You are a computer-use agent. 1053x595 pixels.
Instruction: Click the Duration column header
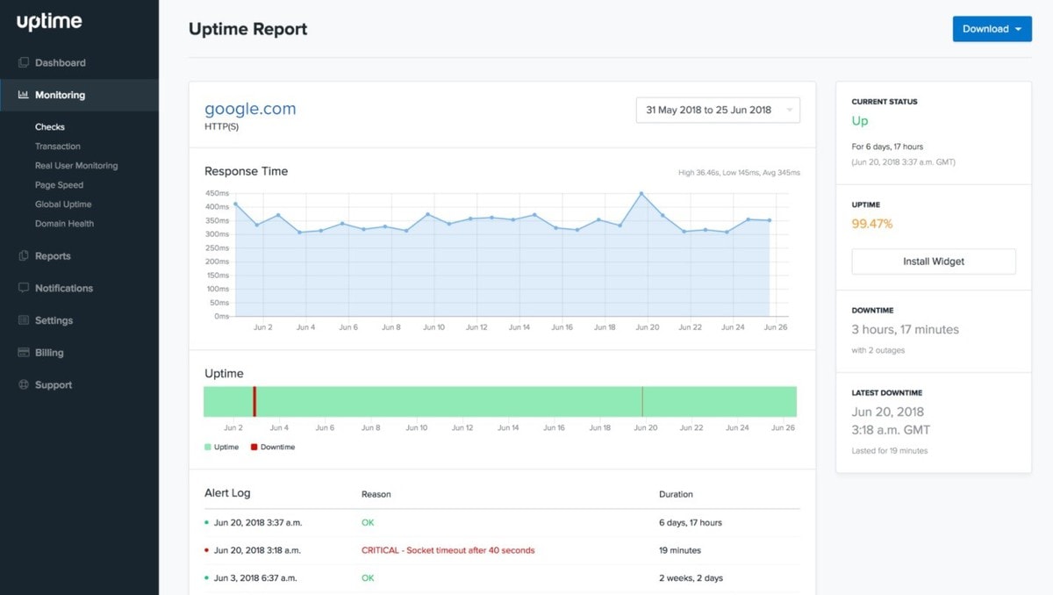pyautogui.click(x=676, y=495)
